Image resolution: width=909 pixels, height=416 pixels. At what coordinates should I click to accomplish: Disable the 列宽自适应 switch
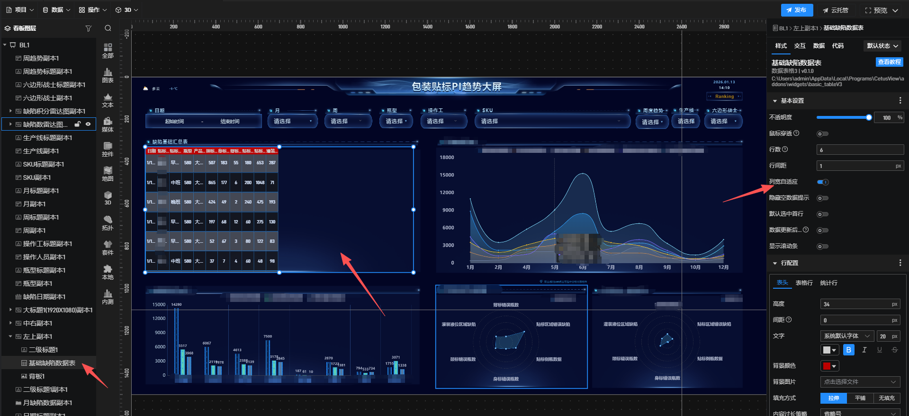tap(823, 182)
